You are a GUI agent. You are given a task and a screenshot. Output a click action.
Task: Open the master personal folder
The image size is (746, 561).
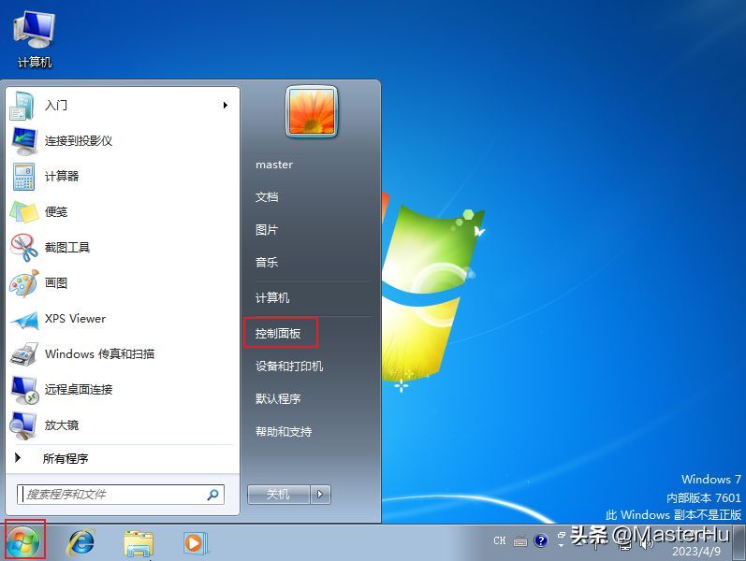pyautogui.click(x=274, y=165)
